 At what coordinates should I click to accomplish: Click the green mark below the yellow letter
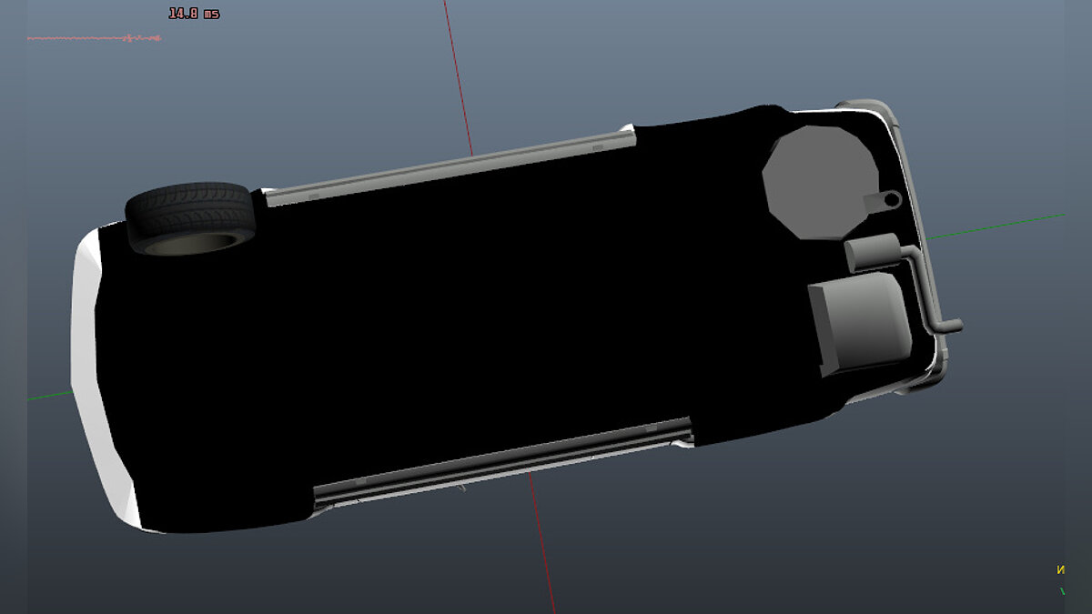(x=1062, y=591)
